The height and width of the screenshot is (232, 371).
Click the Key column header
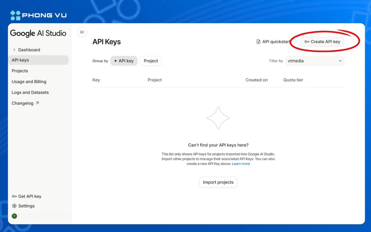pos(96,80)
